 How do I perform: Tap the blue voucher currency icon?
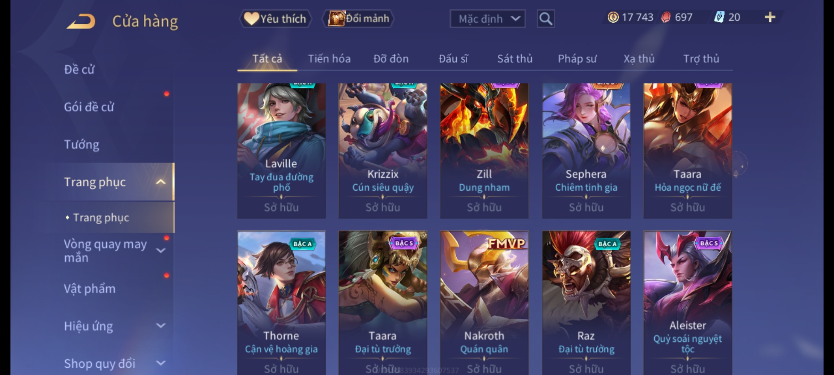tap(719, 17)
